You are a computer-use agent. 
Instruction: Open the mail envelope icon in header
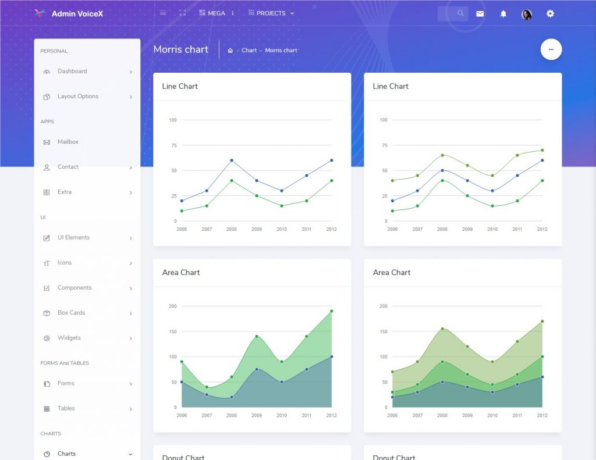(x=480, y=14)
